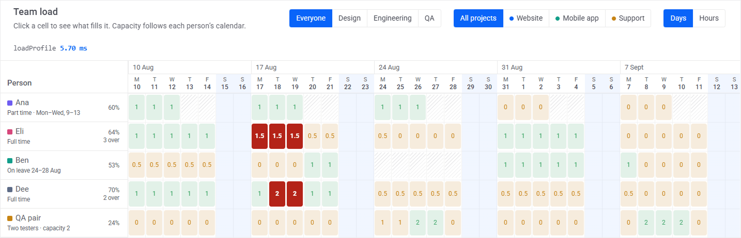Open Dee's overloaded 2 cell on Wednesday 19
The height and width of the screenshot is (238, 741).
(x=295, y=194)
